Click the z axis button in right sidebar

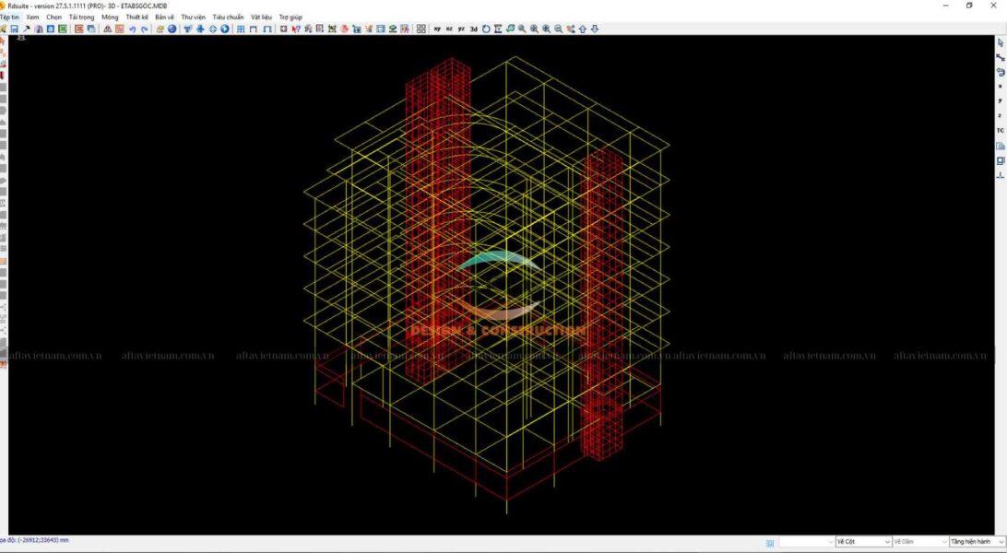1001,115
